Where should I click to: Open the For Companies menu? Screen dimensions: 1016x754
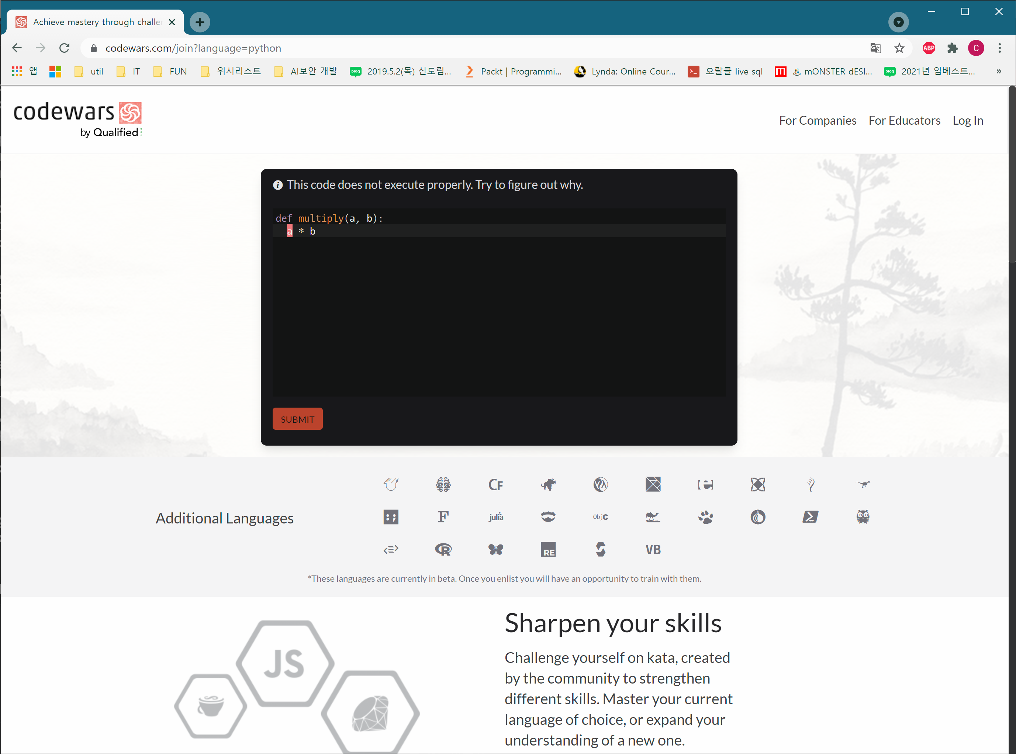(818, 120)
